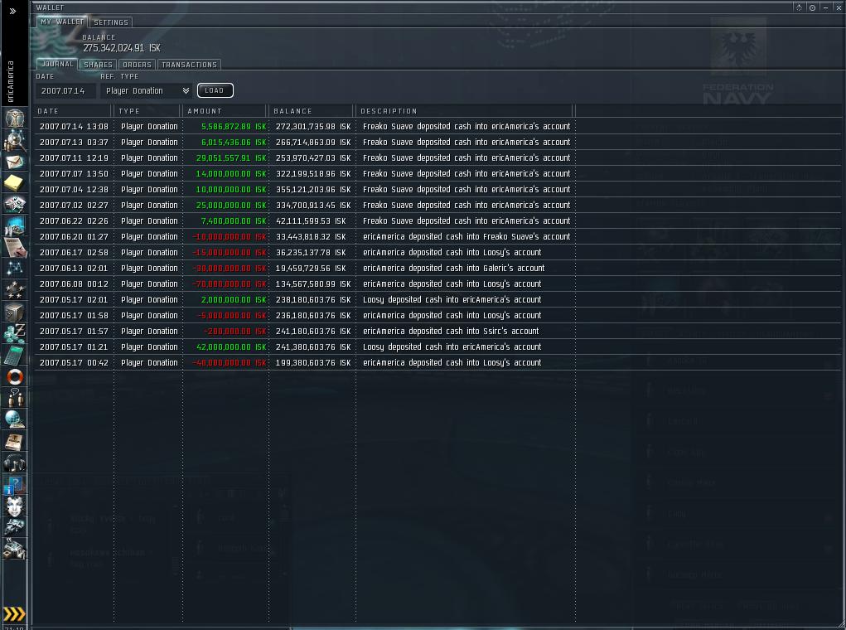Open the Orders tab

(137, 64)
